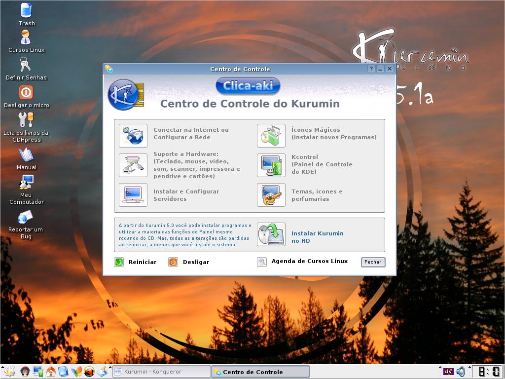The image size is (505, 379).
Task: Open Definir Senhas keys icon
Action: (x=26, y=65)
